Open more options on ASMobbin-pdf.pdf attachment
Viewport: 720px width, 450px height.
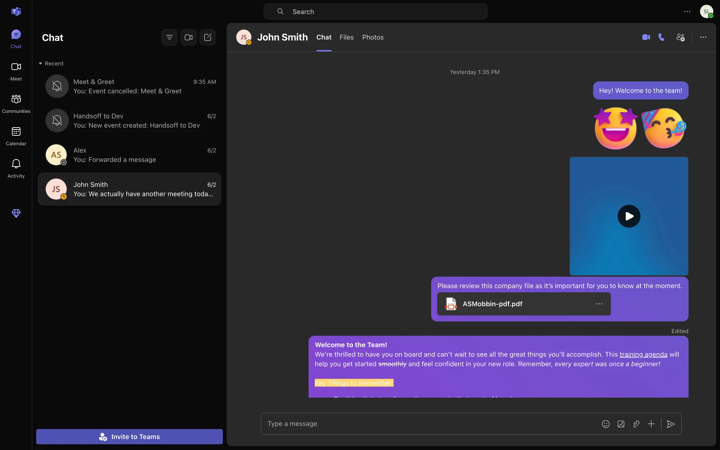(599, 304)
